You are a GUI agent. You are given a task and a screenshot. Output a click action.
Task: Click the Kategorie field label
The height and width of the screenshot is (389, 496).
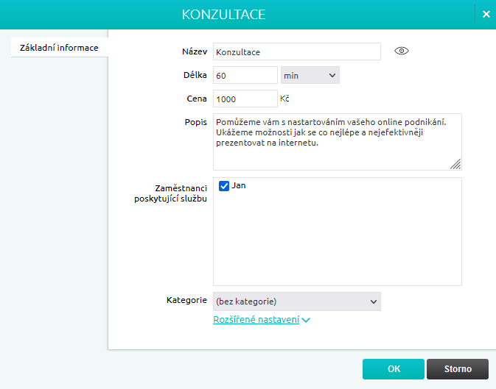(187, 300)
